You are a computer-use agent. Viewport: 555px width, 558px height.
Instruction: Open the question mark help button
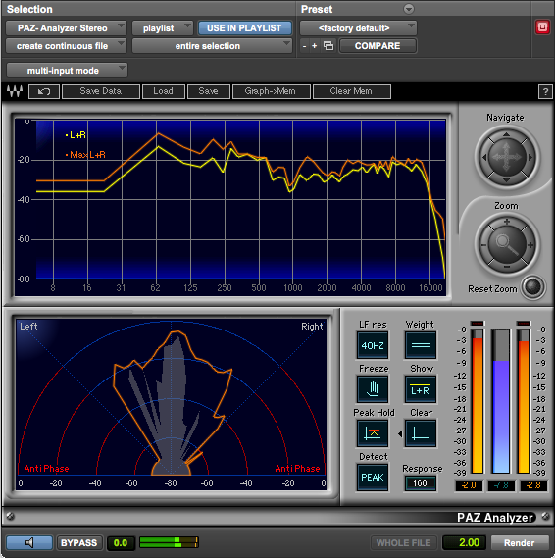pyautogui.click(x=545, y=92)
